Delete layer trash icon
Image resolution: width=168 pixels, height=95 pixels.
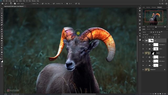[165, 94]
